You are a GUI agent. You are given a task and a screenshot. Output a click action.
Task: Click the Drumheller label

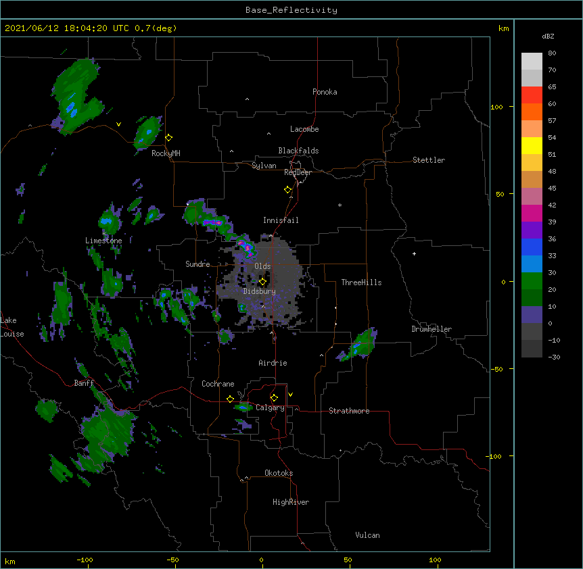432,329
